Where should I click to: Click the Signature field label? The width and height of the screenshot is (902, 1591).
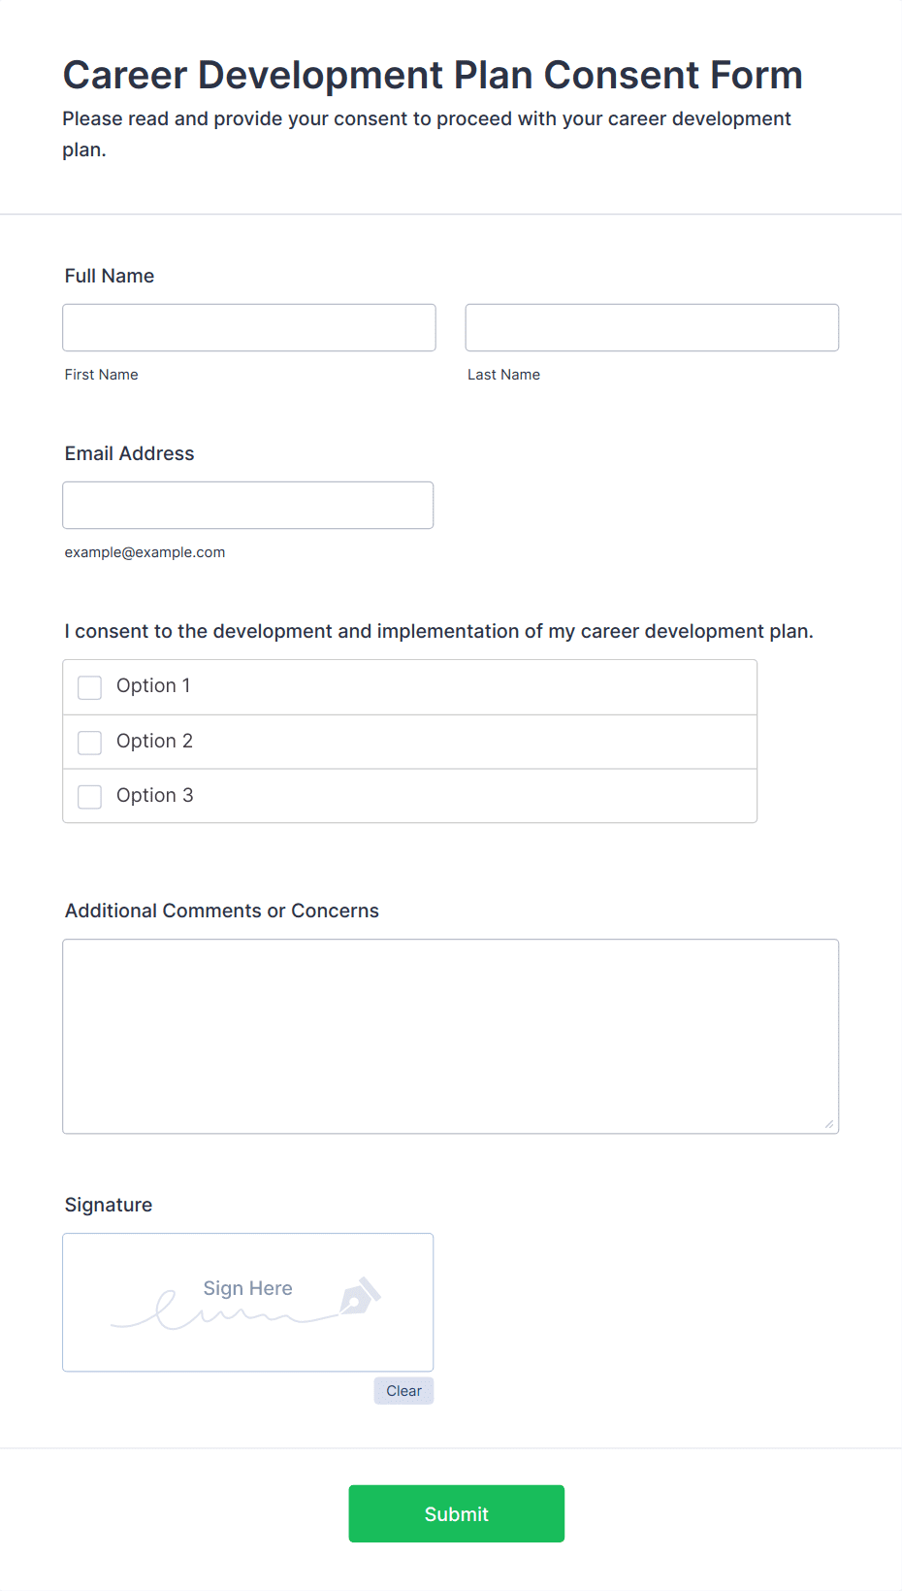pyautogui.click(x=109, y=1205)
